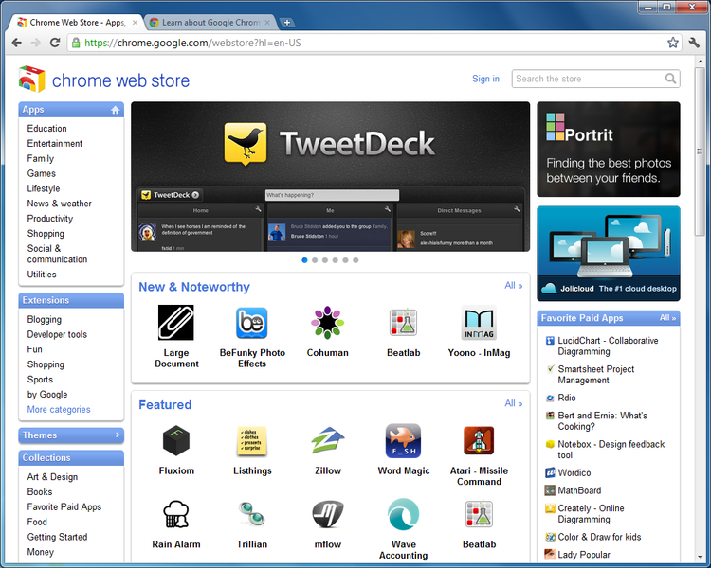
Task: Click the green SSL lock icon
Action: (x=76, y=43)
